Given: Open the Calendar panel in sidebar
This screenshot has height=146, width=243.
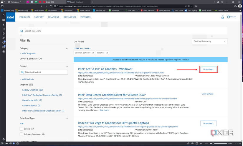Looking at the screenshot, I should [4, 42].
